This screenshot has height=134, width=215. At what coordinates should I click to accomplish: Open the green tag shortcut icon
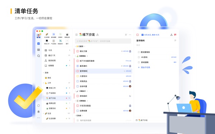tap(60, 34)
